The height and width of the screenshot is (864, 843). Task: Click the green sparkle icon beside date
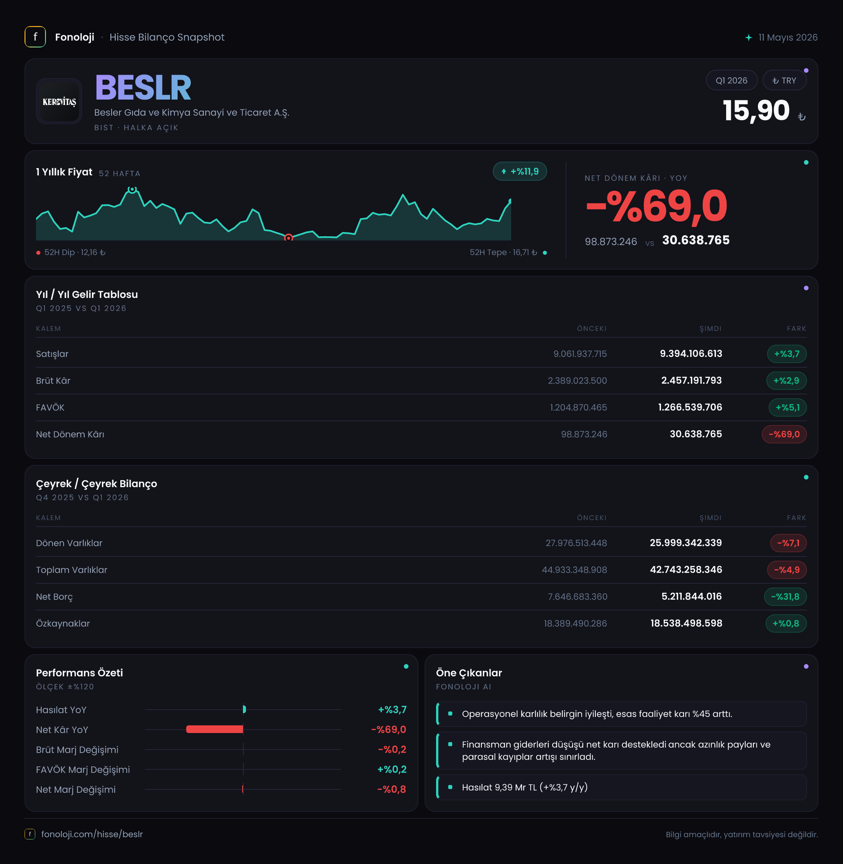(x=748, y=38)
